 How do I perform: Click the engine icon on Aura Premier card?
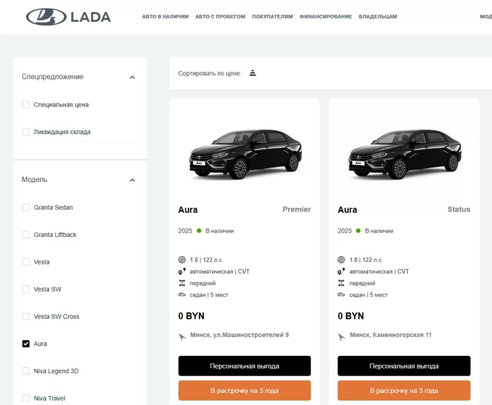[182, 260]
